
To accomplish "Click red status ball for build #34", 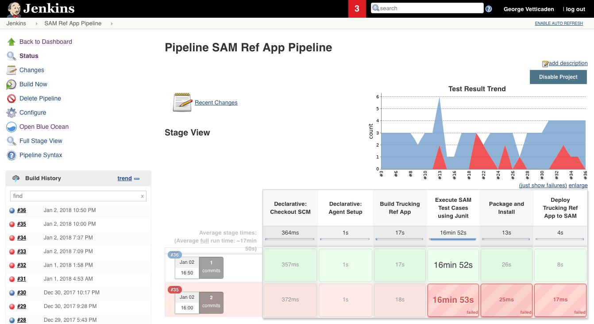I will [x=12, y=238].
